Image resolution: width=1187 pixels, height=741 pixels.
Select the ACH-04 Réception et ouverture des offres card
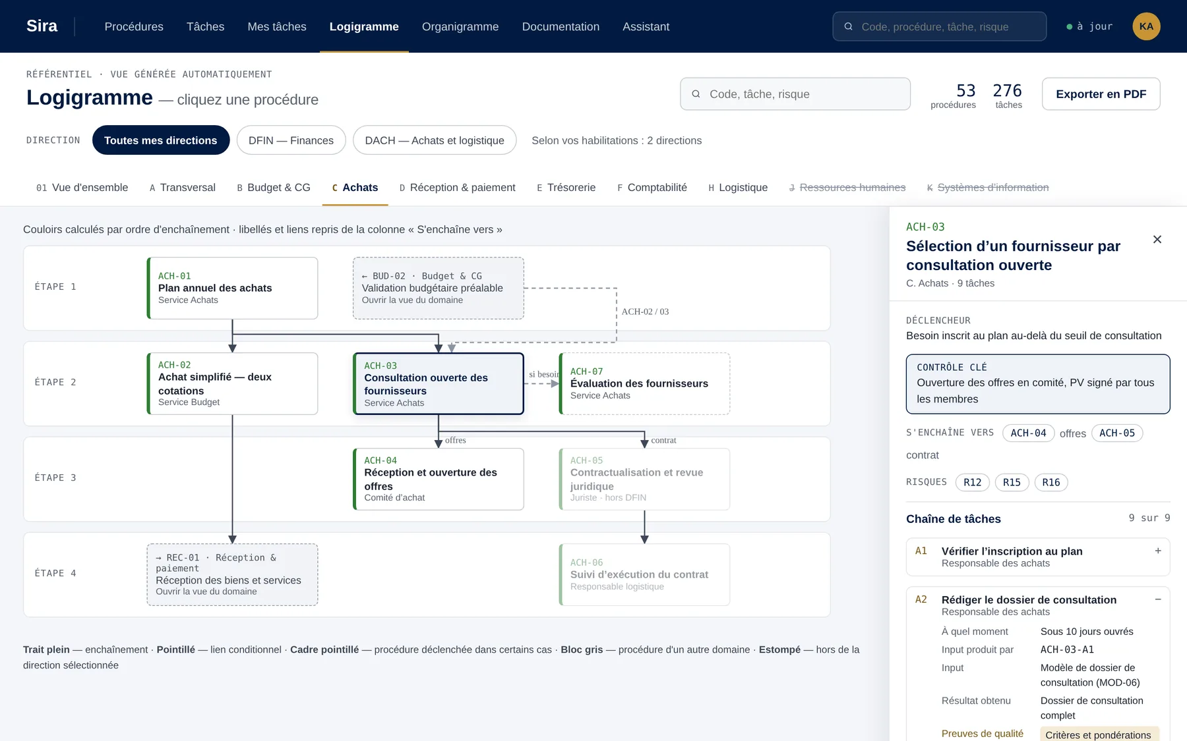[x=439, y=479]
